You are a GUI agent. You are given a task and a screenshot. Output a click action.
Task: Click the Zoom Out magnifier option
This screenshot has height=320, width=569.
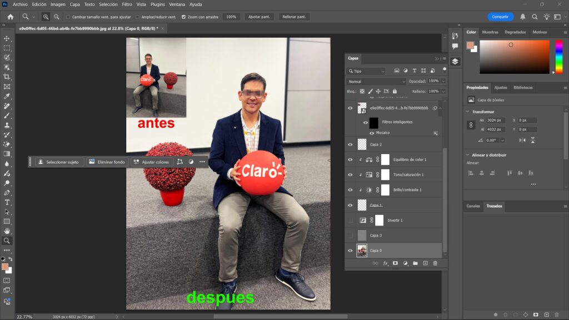tap(57, 17)
